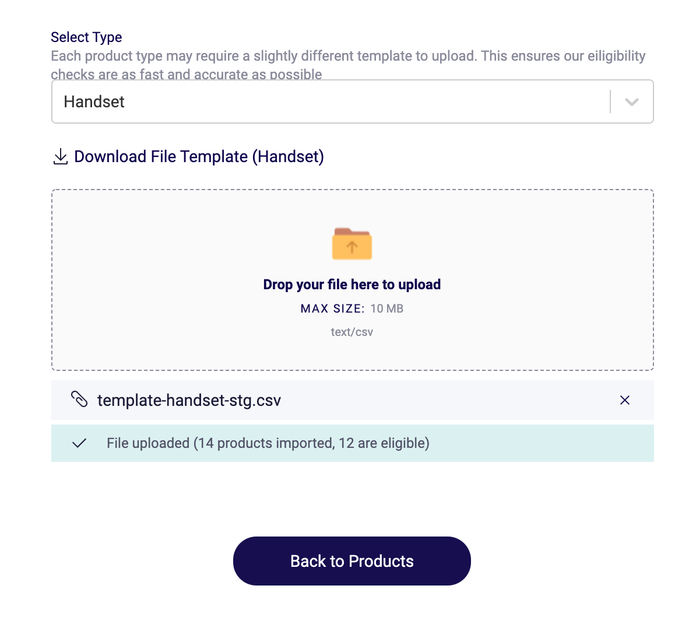Click the product type description paragraph
The height and width of the screenshot is (617, 689).
348,65
